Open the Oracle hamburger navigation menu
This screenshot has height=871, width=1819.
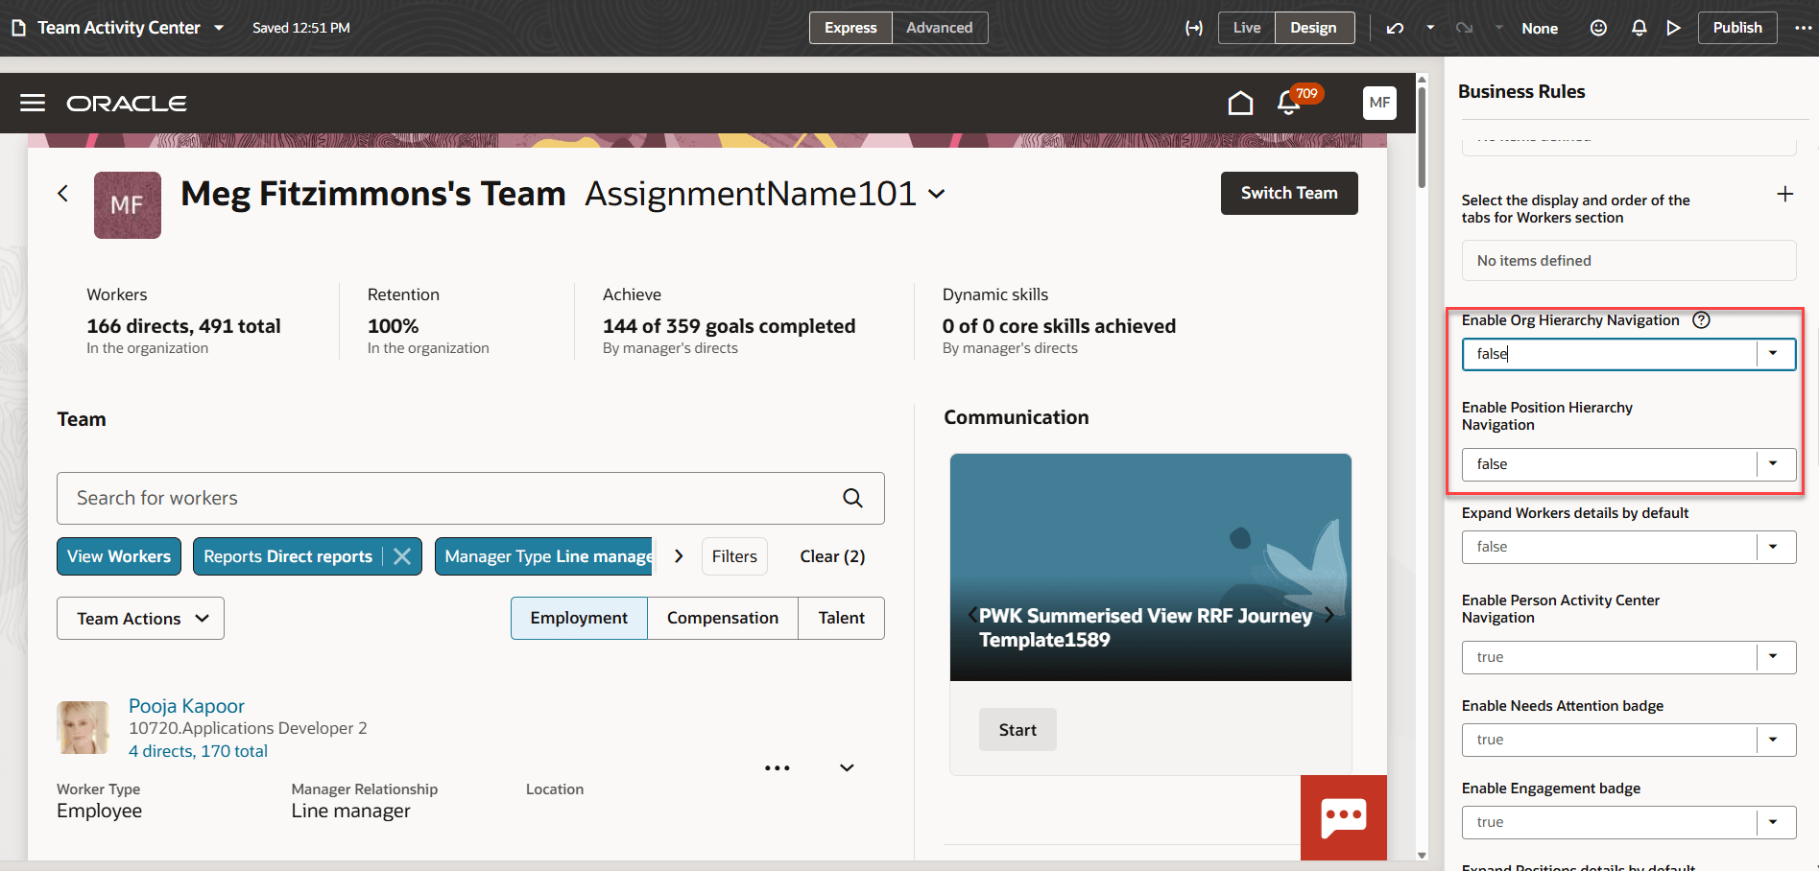point(32,103)
